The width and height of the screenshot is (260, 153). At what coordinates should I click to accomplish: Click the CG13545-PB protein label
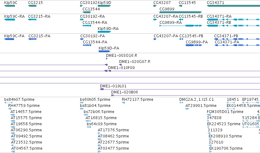[x=191, y=36]
